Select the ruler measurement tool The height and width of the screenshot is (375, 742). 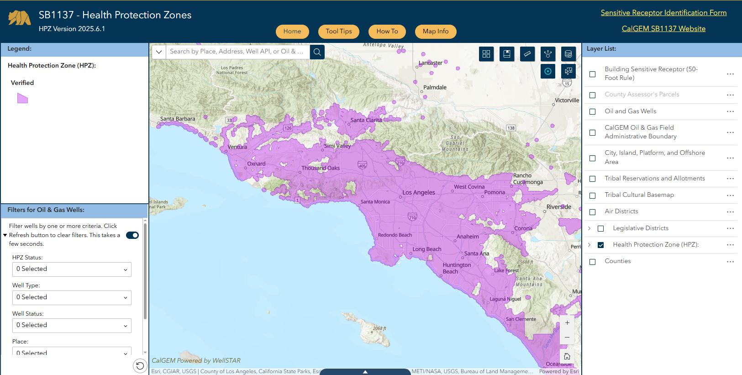(x=527, y=54)
